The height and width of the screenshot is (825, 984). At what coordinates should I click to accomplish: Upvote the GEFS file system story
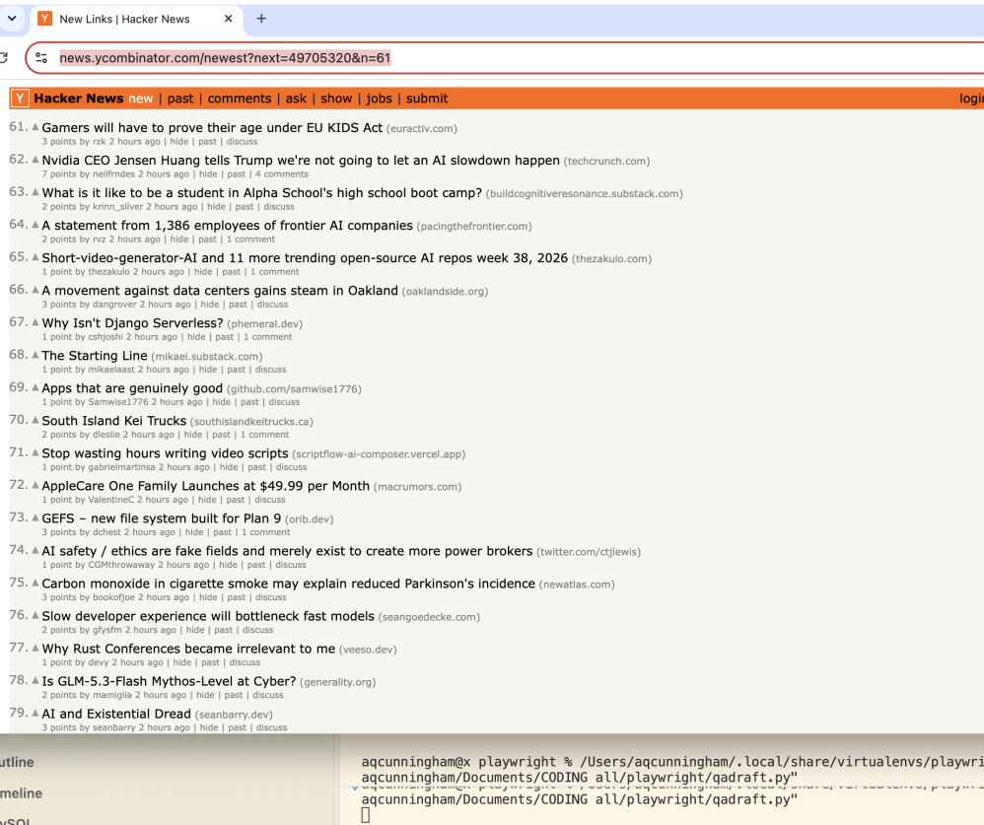35,518
